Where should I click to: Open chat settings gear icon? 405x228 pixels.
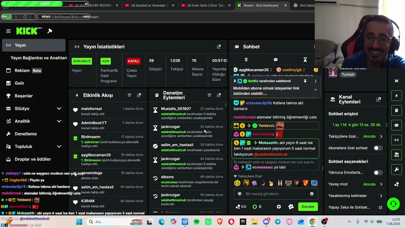coord(279,207)
